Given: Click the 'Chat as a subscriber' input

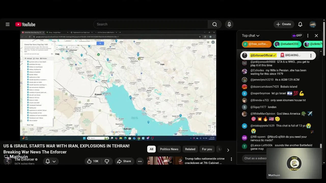Looking at the screenshot, I should pyautogui.click(x=255, y=158).
